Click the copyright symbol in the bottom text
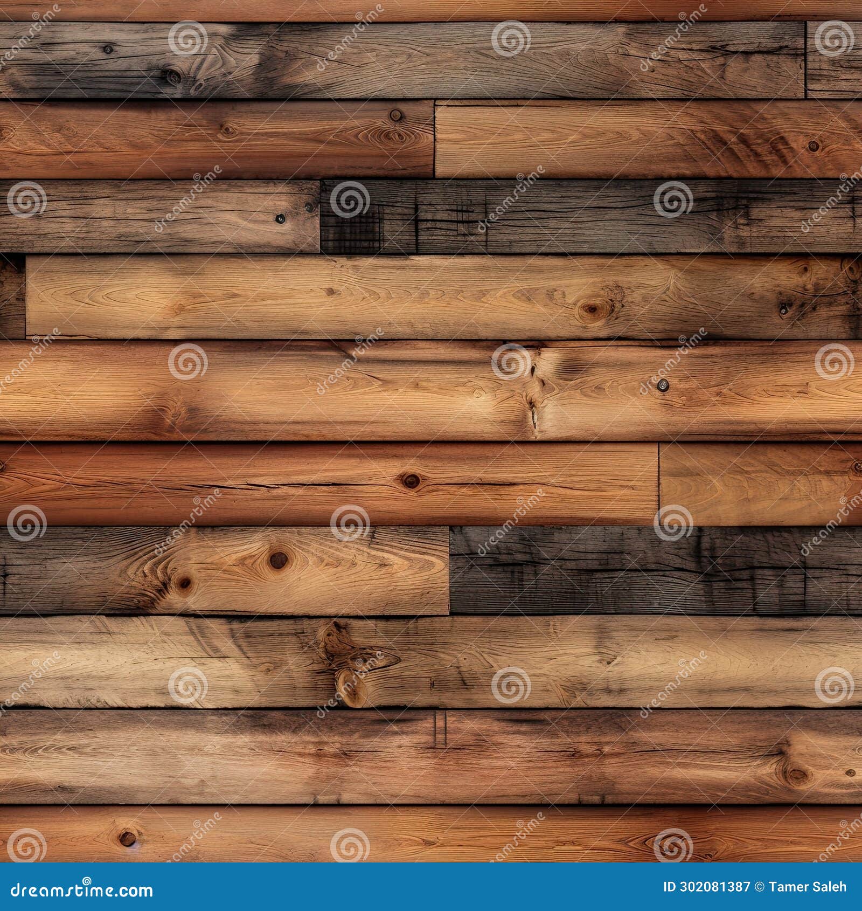Screen dimensions: 862x911 pyautogui.click(x=759, y=886)
